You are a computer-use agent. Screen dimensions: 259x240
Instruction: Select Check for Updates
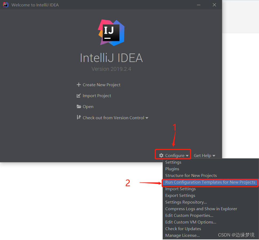(x=210, y=229)
